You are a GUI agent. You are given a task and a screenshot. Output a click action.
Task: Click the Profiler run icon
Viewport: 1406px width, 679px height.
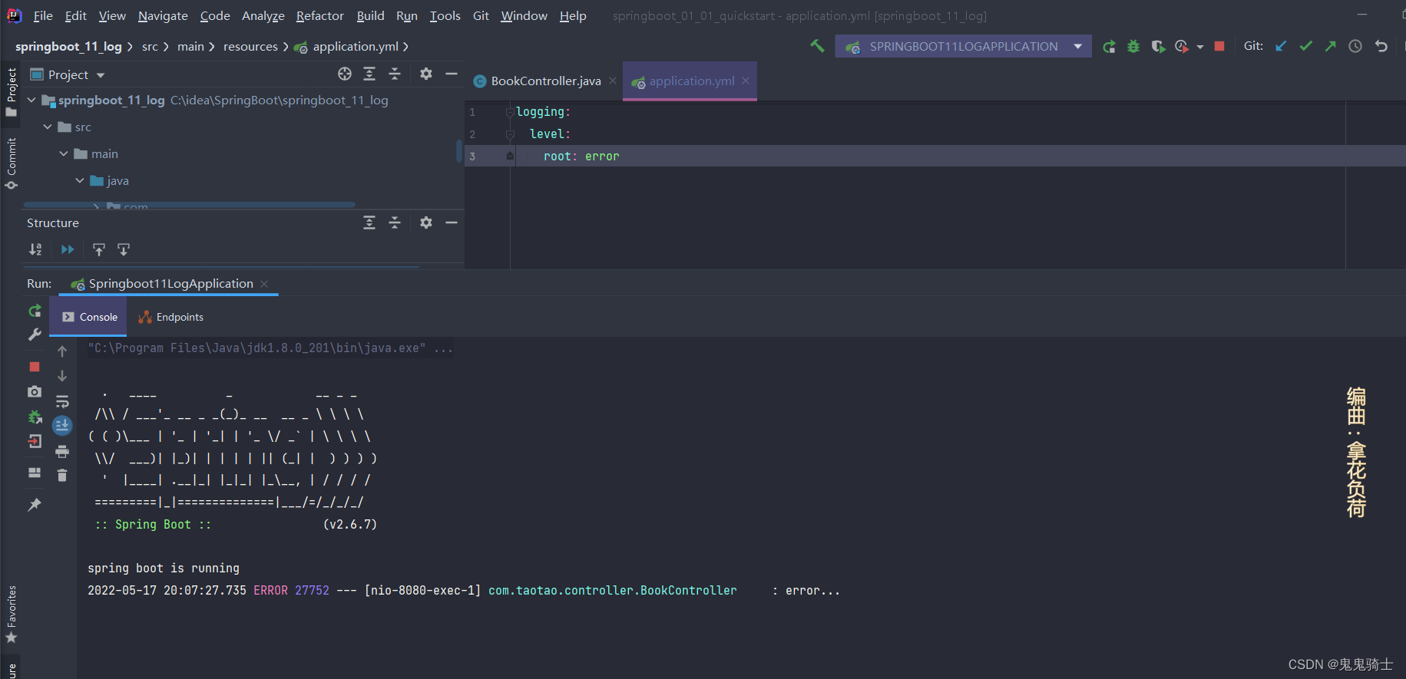pyautogui.click(x=1182, y=47)
